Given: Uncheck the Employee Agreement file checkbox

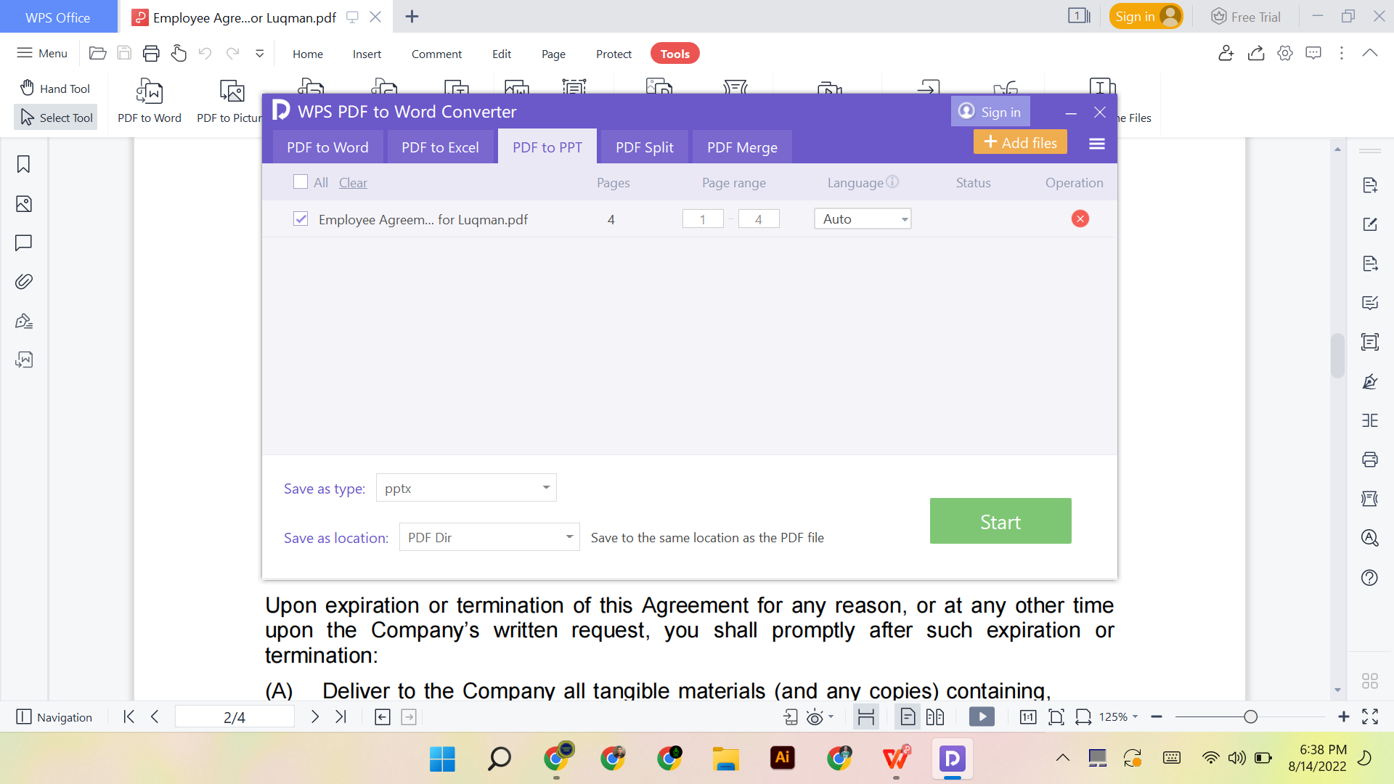Looking at the screenshot, I should pos(300,219).
